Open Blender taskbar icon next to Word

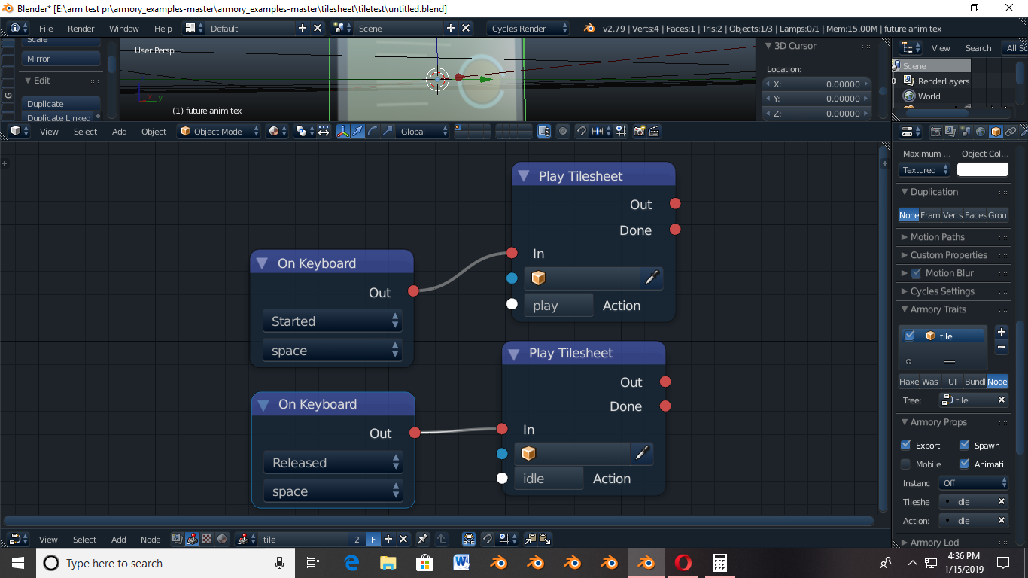pos(499,563)
